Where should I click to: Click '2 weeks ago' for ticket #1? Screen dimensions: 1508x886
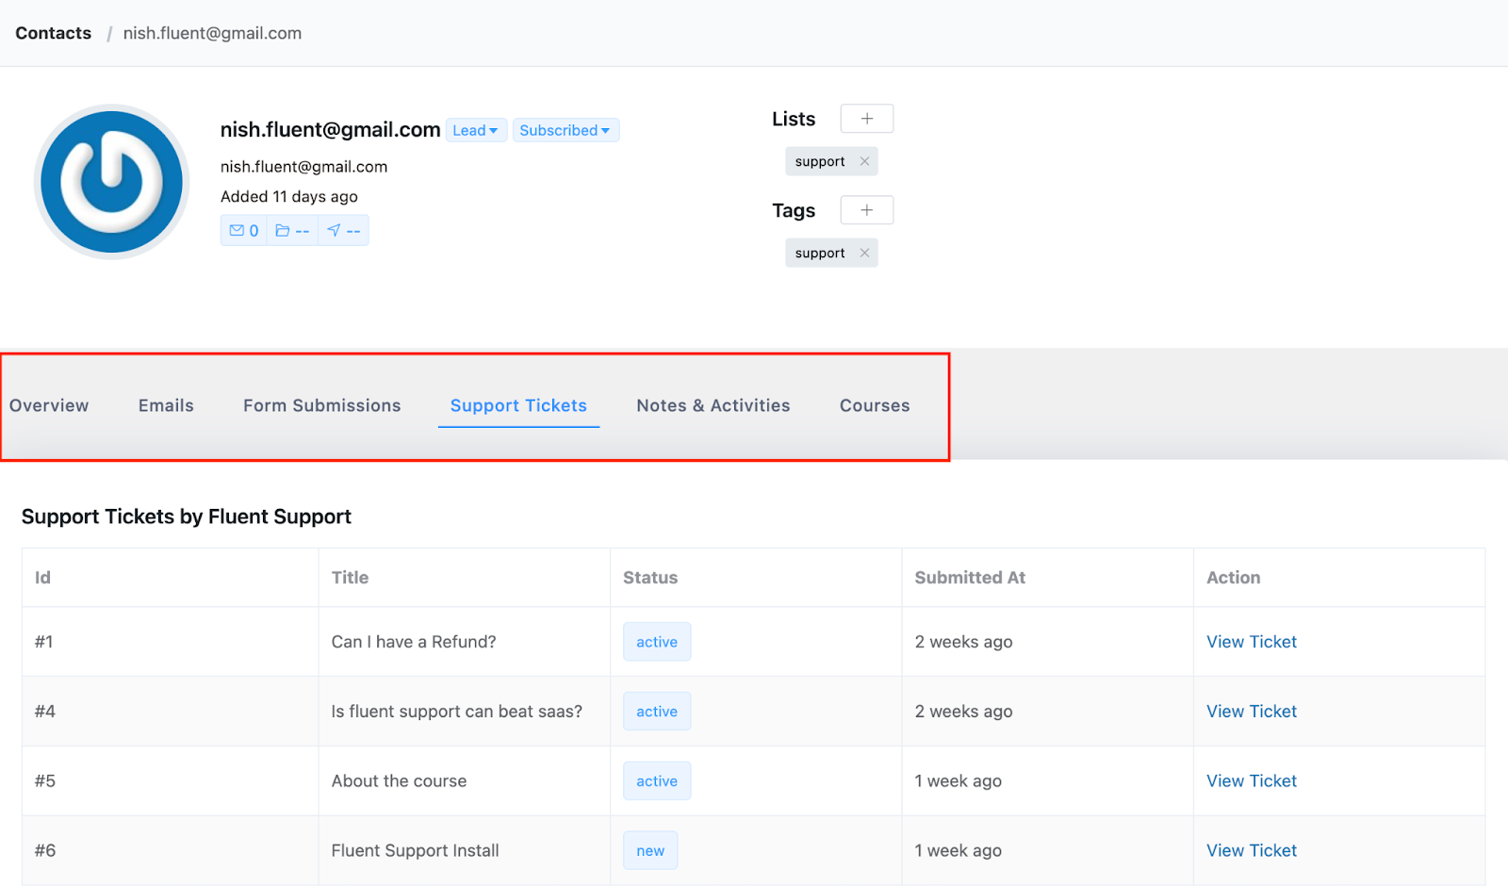point(963,642)
